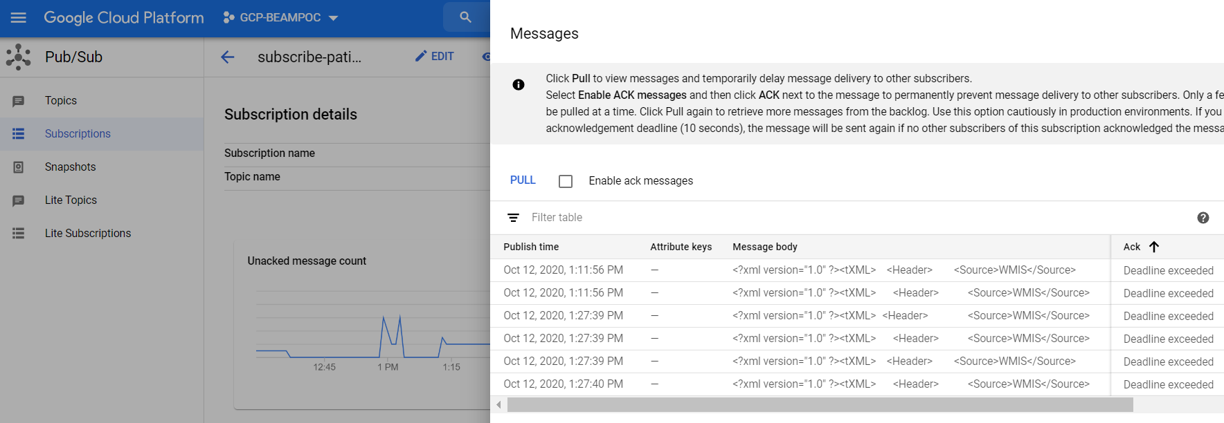Screen dimensions: 1224x423
Task: Sort by Publish time column header
Action: (x=531, y=247)
